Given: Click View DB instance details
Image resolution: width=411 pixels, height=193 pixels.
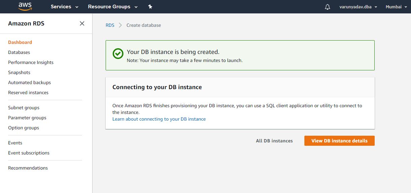Looking at the screenshot, I should tap(339, 141).
